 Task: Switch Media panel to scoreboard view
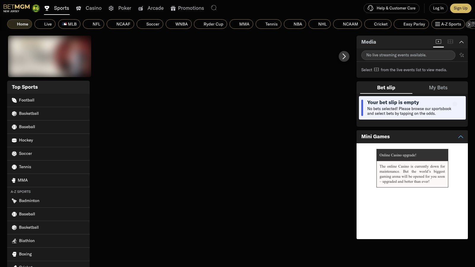[450, 42]
